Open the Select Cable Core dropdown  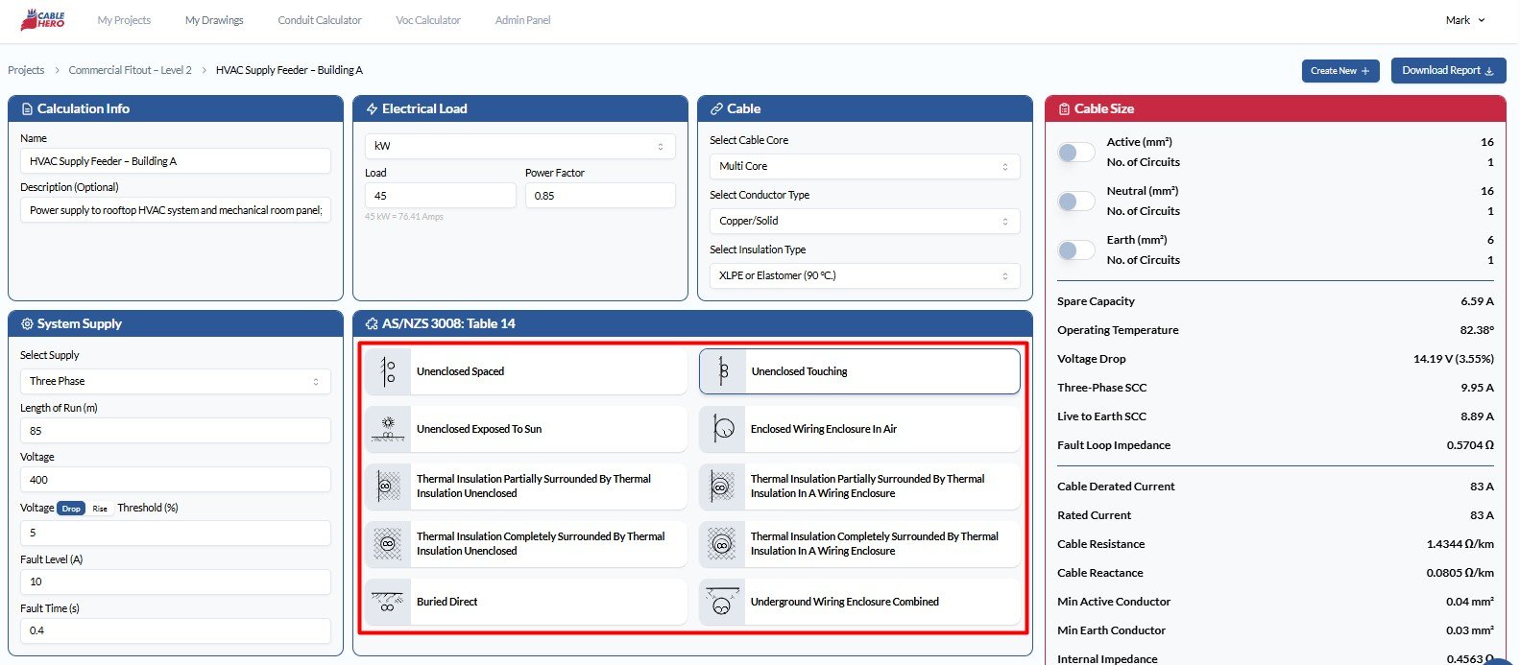[x=864, y=166]
